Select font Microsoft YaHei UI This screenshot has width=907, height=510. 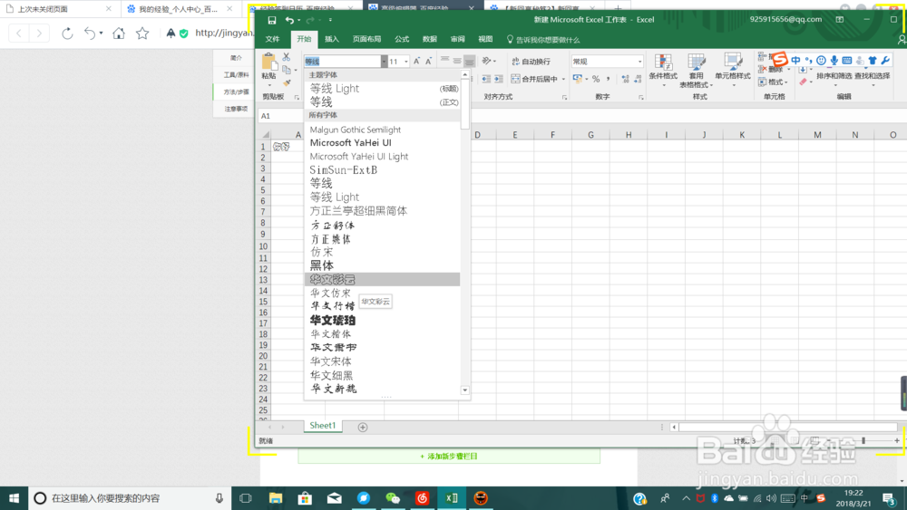[383, 142]
